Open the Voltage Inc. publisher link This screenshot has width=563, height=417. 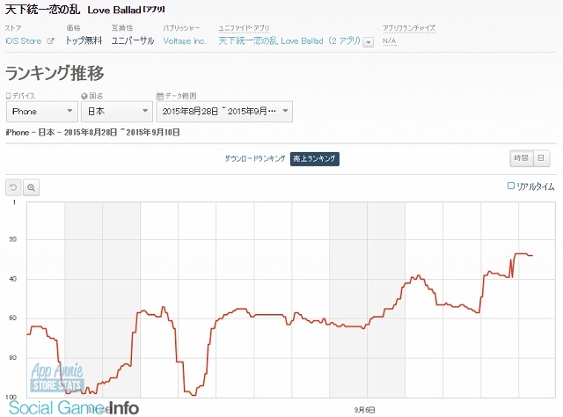tap(185, 41)
